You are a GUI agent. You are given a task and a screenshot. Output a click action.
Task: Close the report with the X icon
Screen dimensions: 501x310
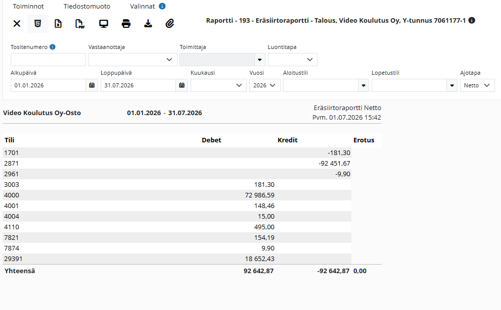pyautogui.click(x=17, y=24)
